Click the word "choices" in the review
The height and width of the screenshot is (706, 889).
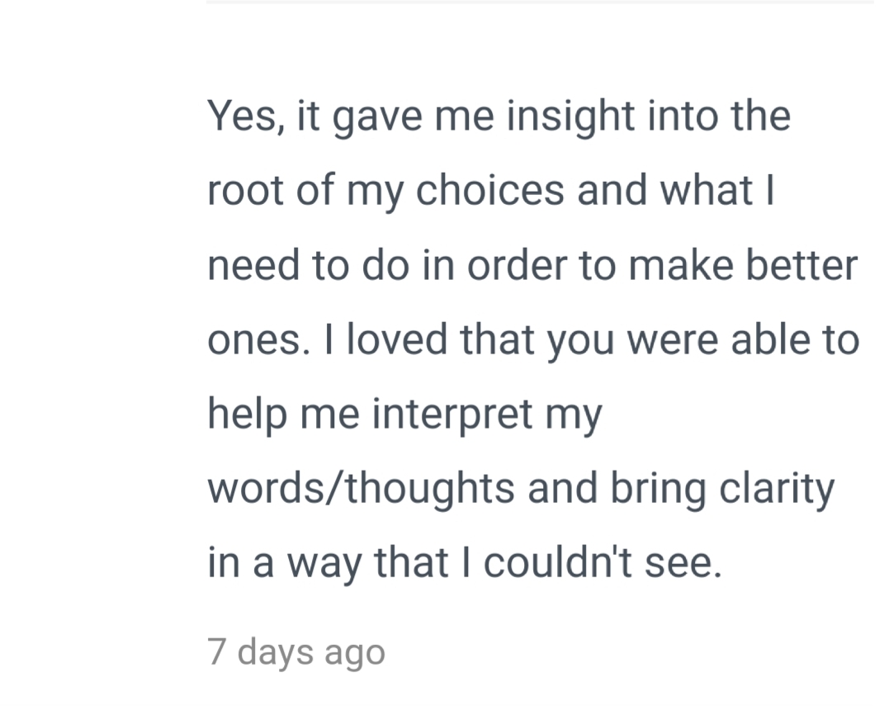[x=490, y=190]
